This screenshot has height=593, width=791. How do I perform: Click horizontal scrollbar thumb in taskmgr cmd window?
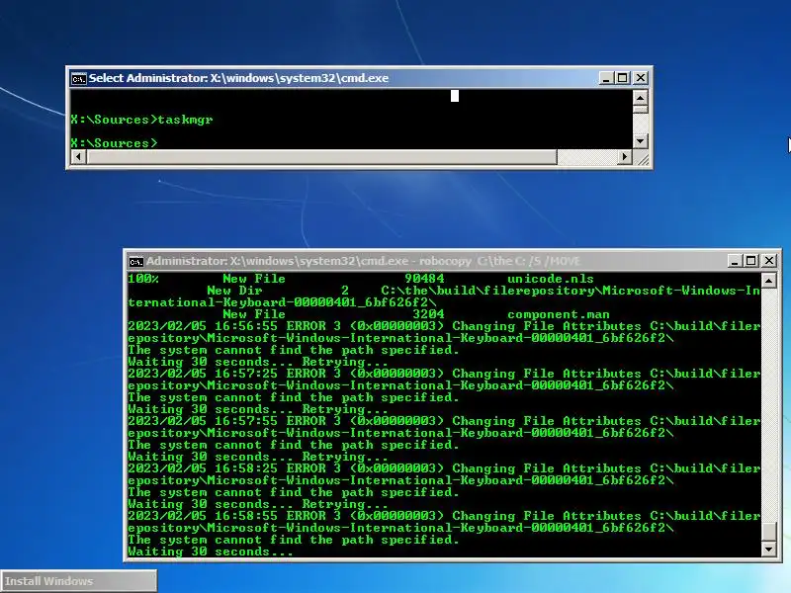322,157
